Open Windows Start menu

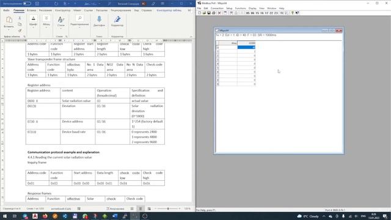(5, 216)
